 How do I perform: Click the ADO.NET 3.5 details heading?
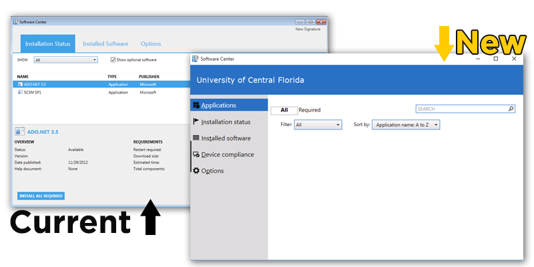click(x=43, y=131)
